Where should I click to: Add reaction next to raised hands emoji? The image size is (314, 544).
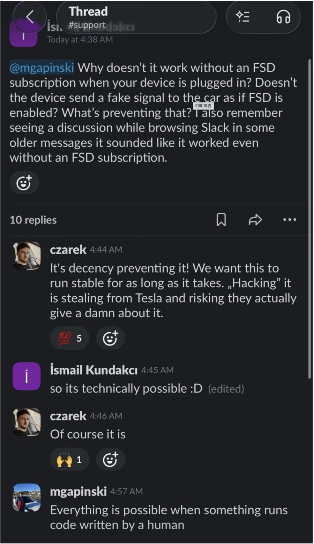110,459
